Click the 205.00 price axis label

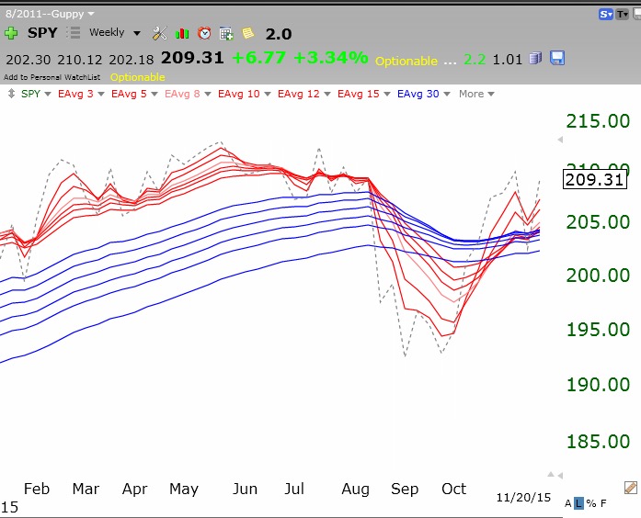(x=598, y=222)
